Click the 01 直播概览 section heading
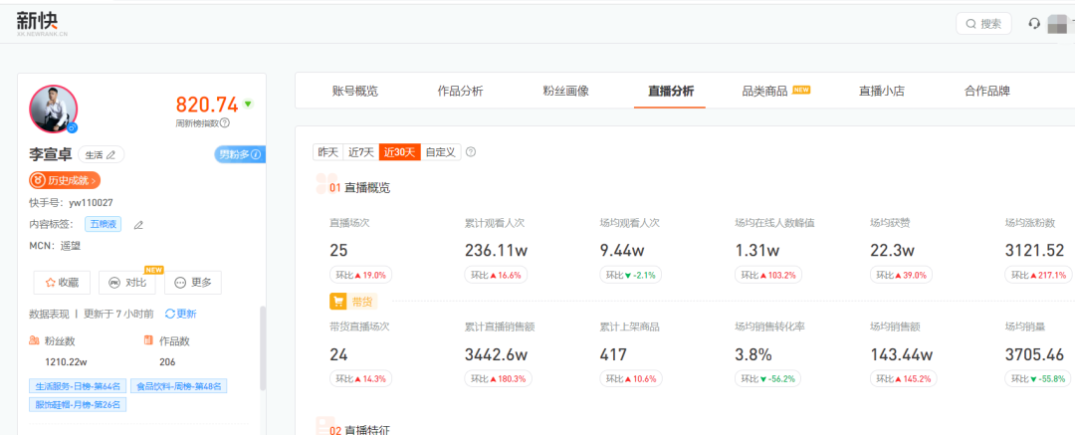This screenshot has height=435, width=1075. [x=360, y=187]
